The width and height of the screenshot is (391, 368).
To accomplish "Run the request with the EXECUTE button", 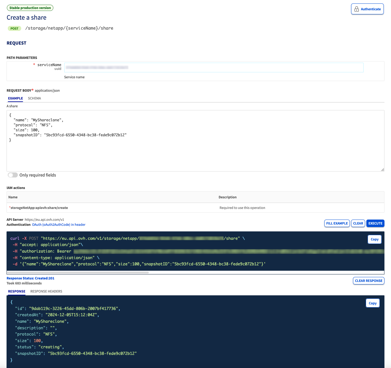I will point(375,223).
